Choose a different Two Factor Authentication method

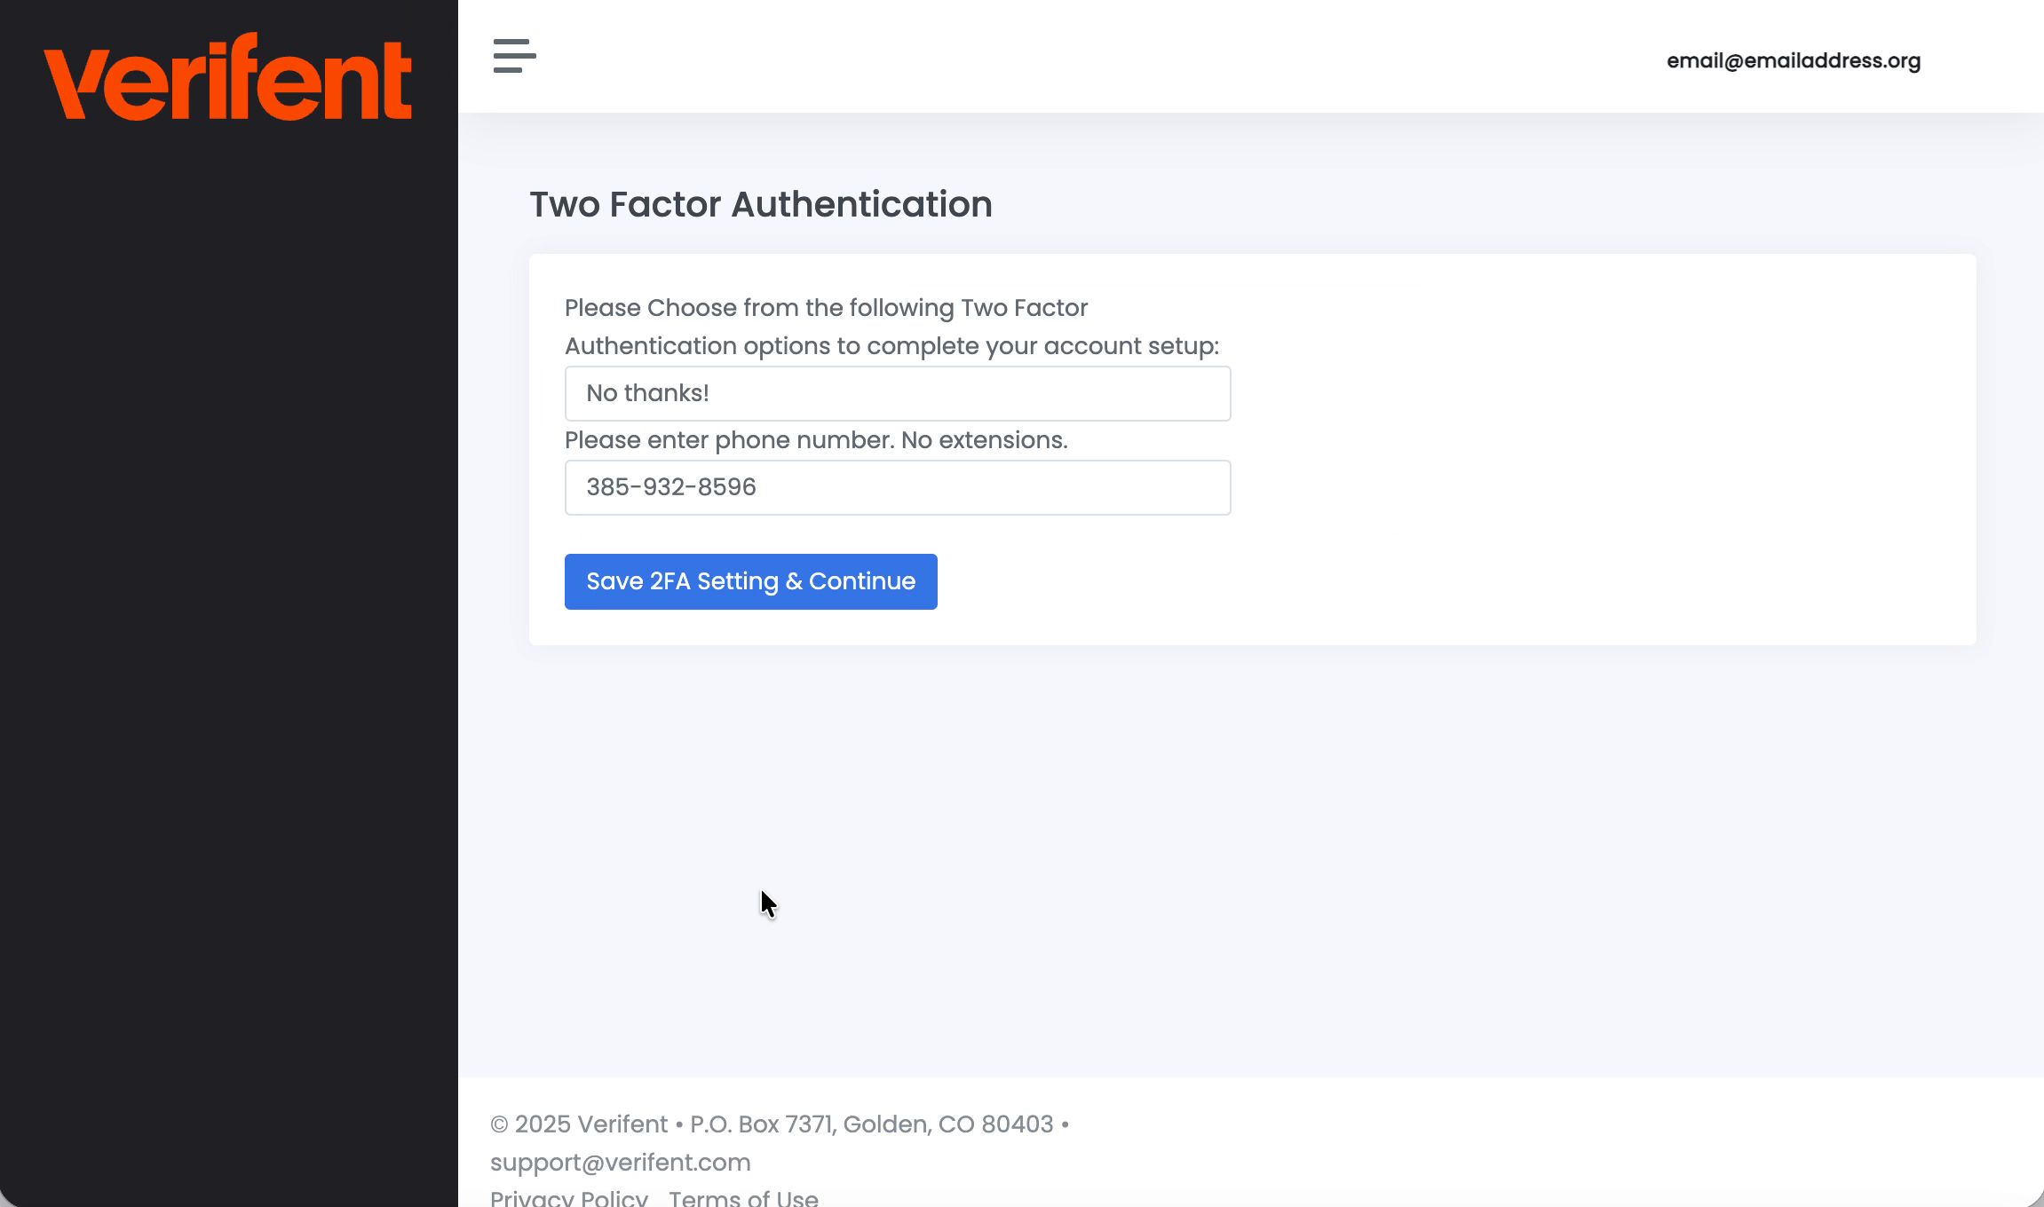tap(897, 393)
